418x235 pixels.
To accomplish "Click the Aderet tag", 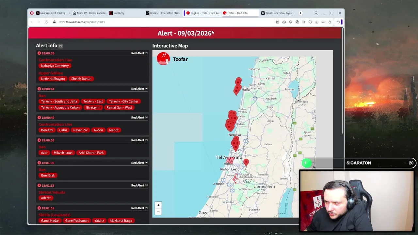I will point(46,198).
